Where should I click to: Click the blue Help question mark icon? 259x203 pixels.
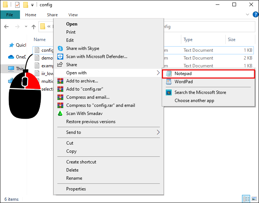(x=256, y=14)
